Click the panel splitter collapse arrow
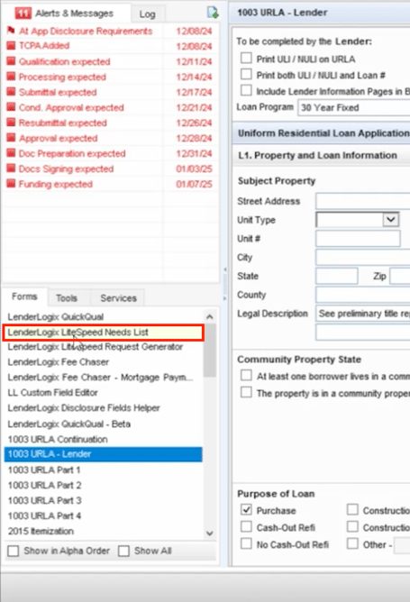Screen dimensions: 410x602 click(224, 269)
